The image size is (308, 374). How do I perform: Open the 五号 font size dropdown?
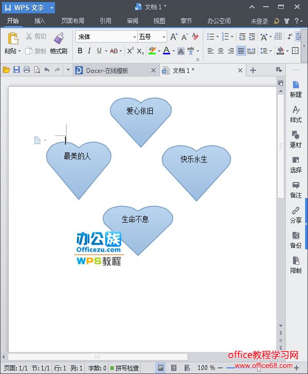164,37
